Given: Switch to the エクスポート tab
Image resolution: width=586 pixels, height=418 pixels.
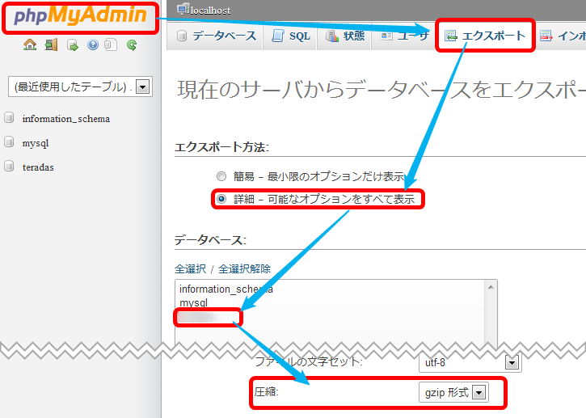Looking at the screenshot, I should (x=485, y=36).
